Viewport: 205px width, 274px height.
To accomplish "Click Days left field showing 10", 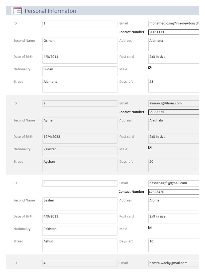I will click(x=174, y=245).
